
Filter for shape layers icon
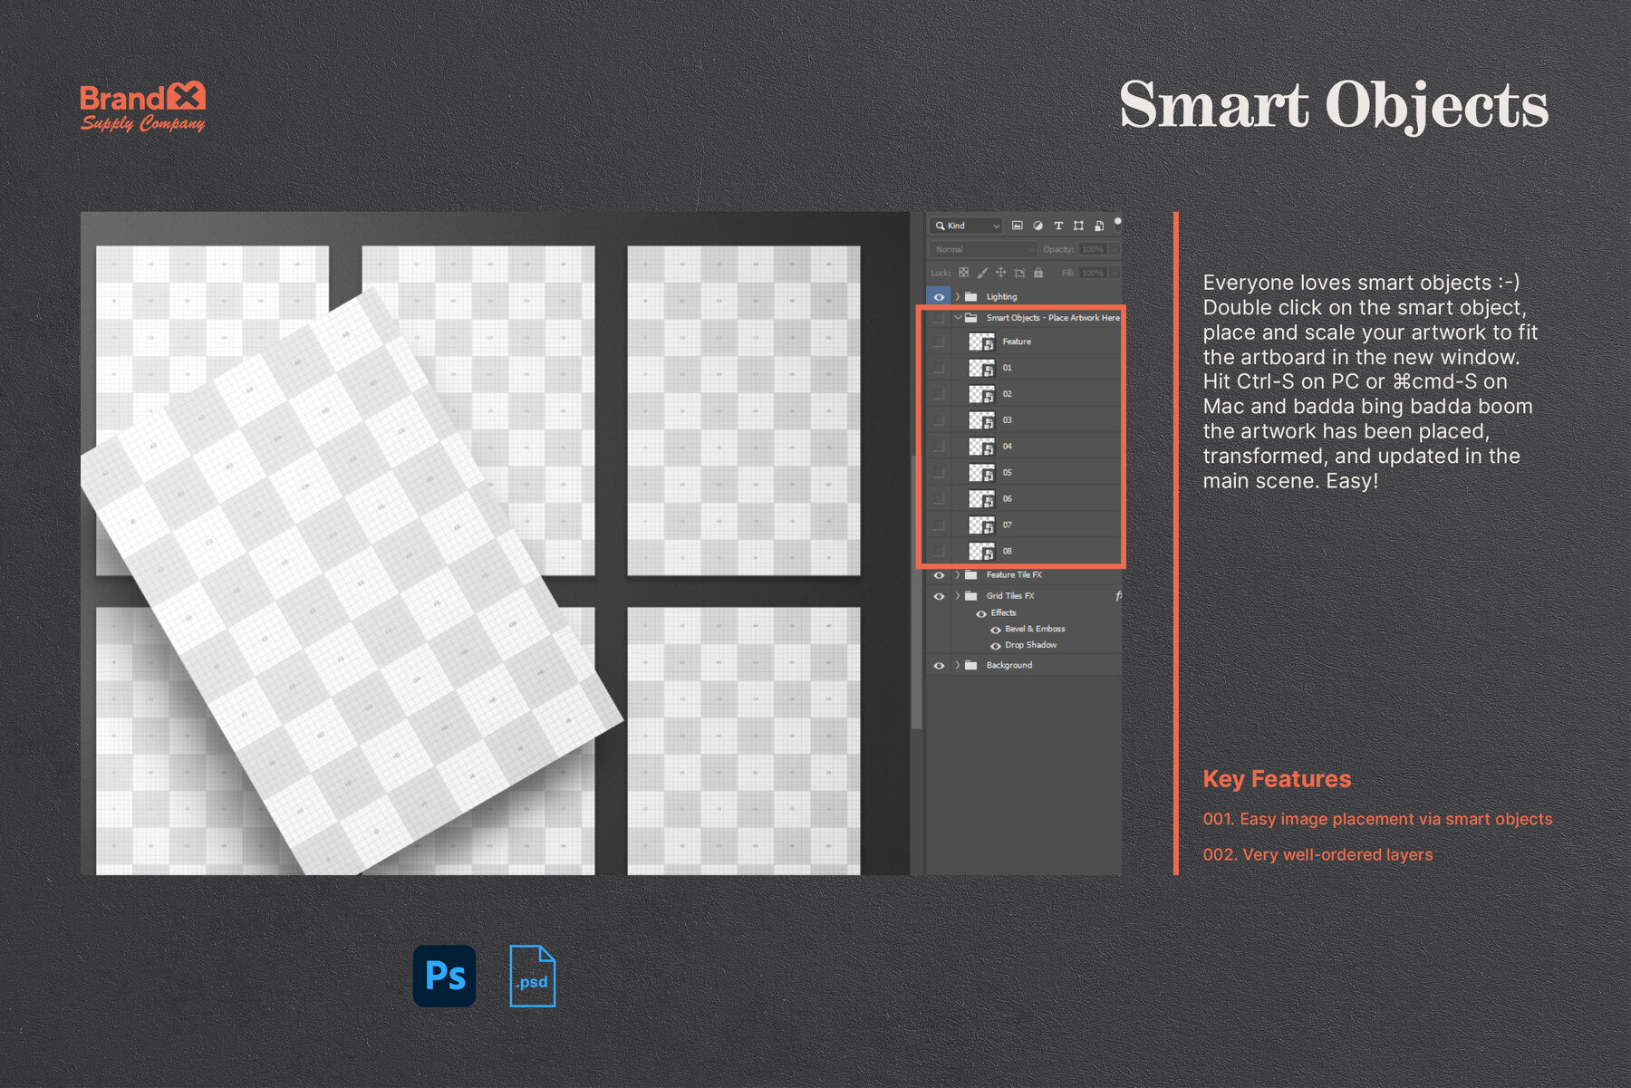1079,226
